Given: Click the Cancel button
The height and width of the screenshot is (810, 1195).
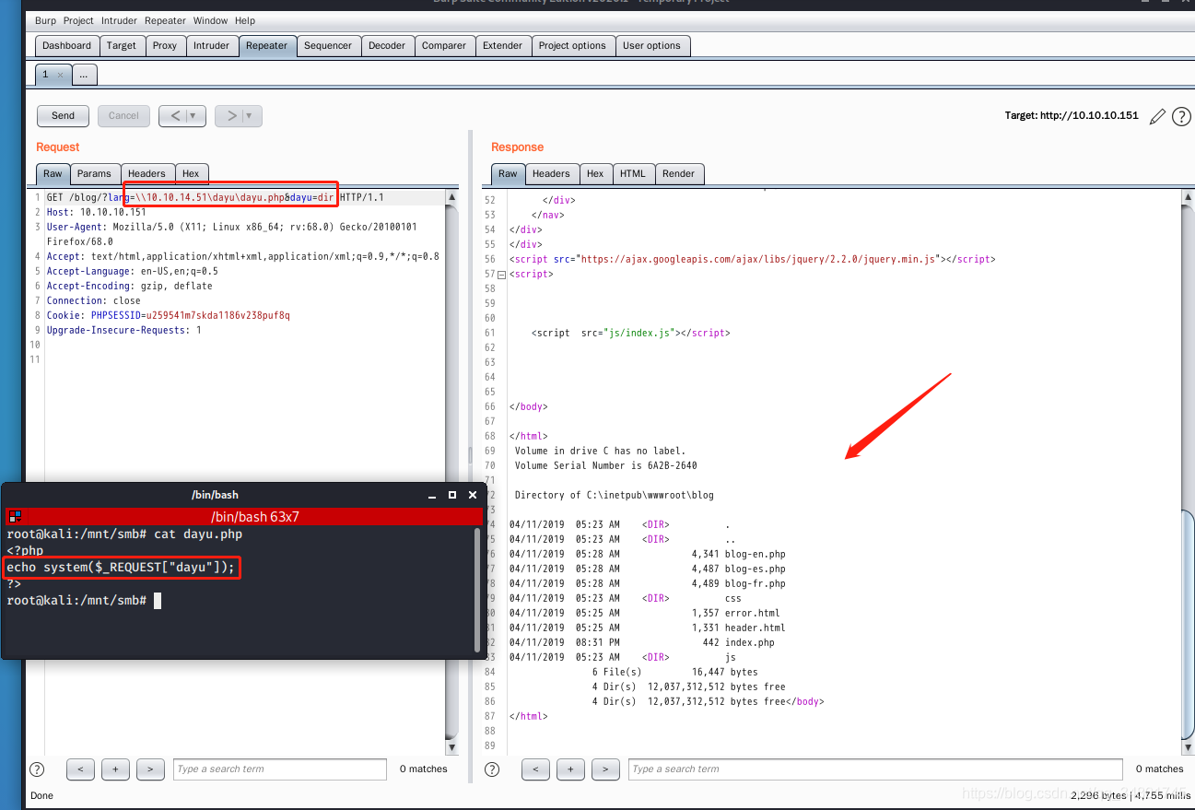Looking at the screenshot, I should click(123, 116).
